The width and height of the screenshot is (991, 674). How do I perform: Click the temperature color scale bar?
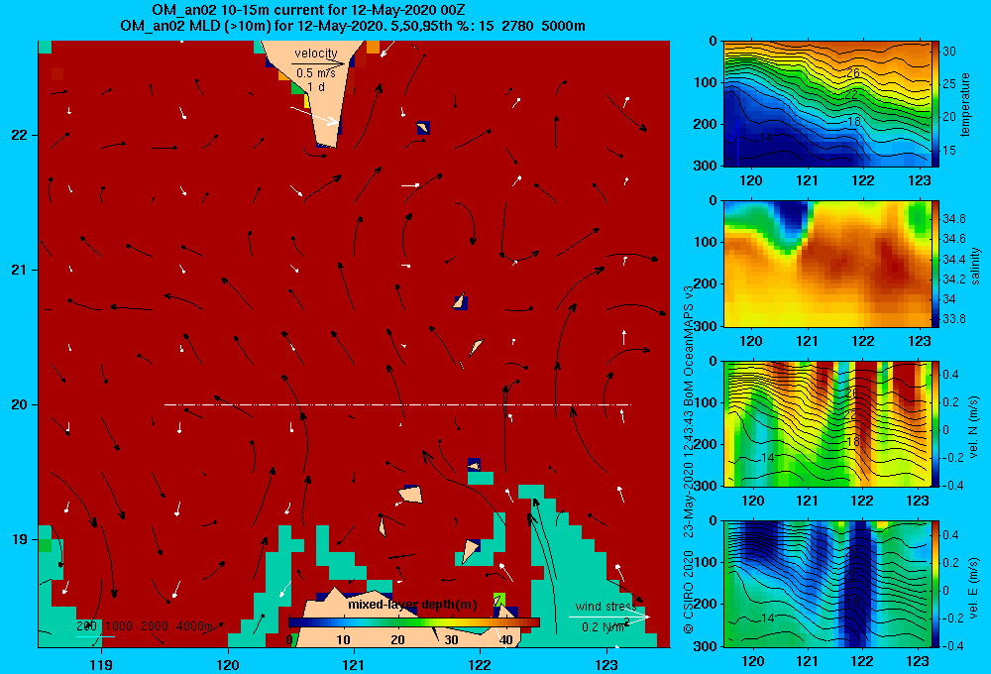[x=936, y=104]
